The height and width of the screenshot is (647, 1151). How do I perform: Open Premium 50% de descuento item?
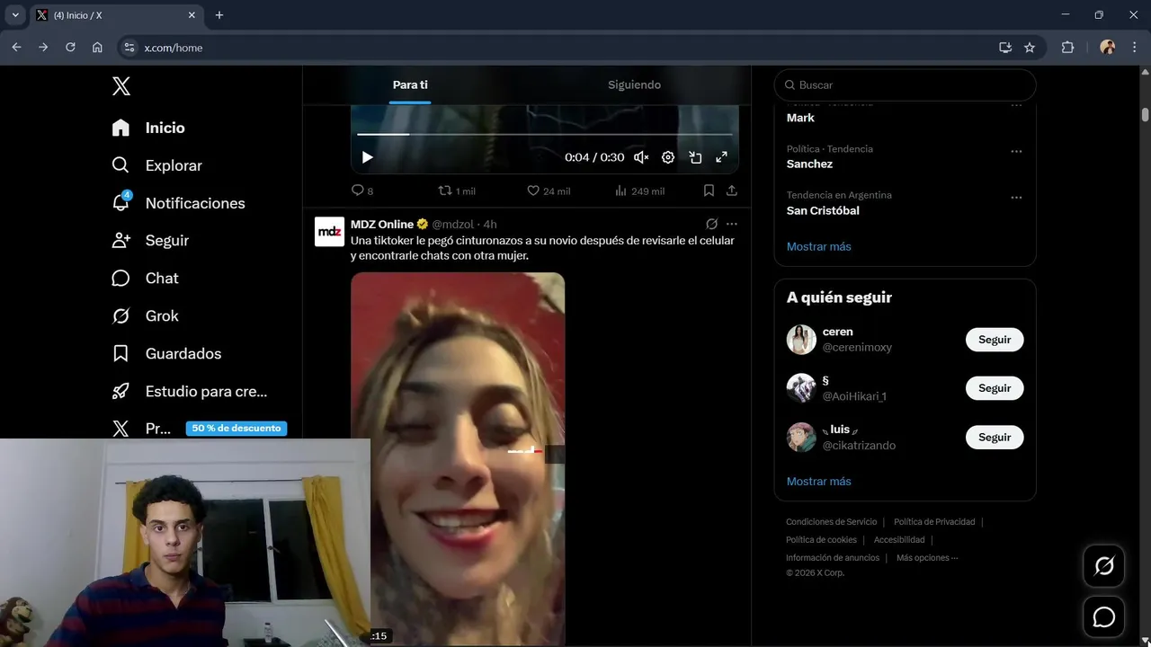199,429
